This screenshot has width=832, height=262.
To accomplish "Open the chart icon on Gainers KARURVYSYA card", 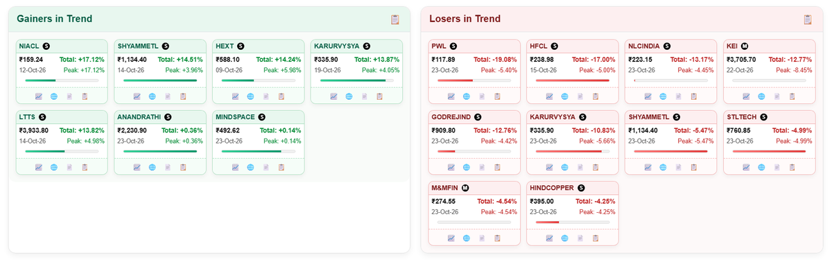I will tap(334, 96).
